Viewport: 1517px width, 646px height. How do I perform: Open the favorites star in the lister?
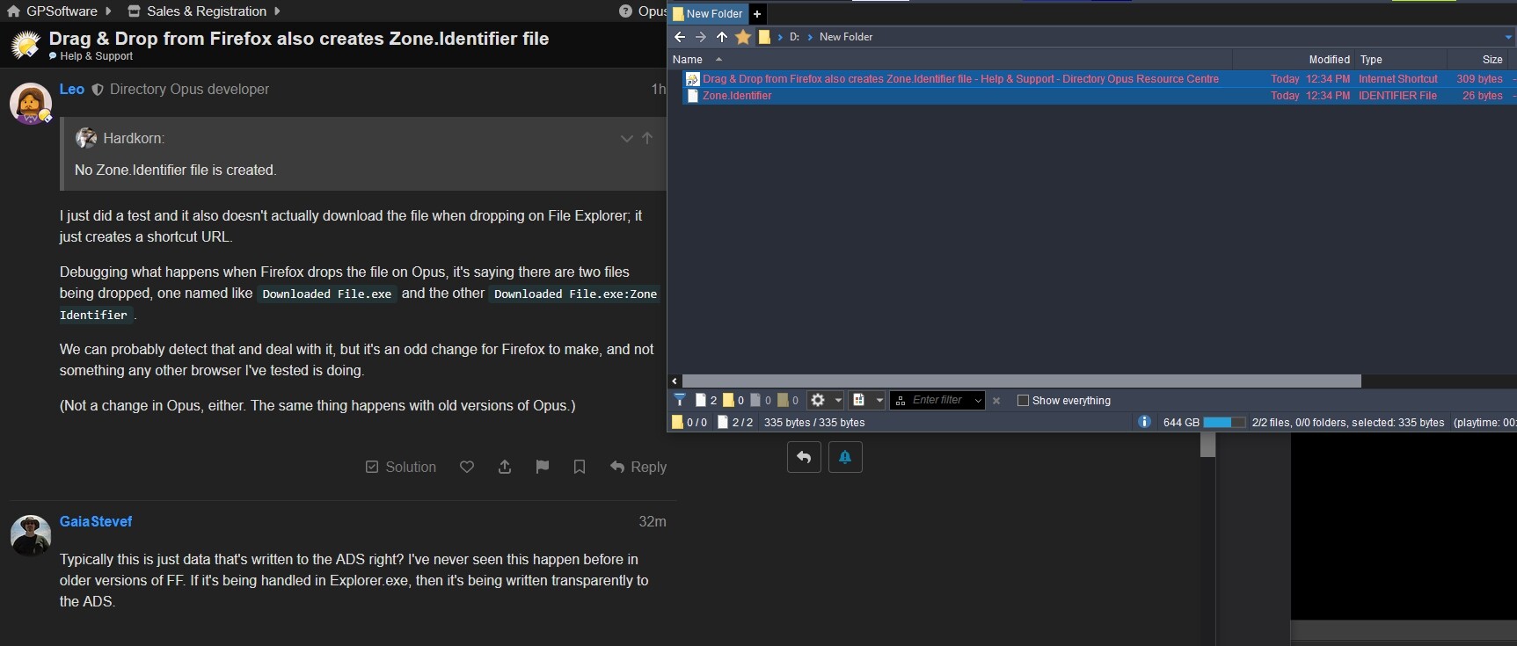tap(743, 37)
